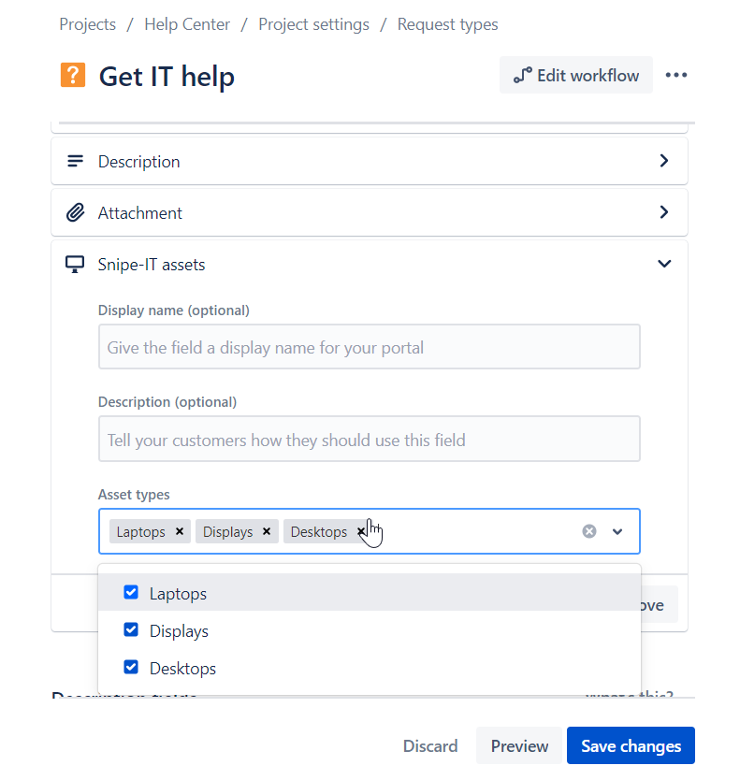740x780 pixels.
Task: Click the Edit workflow button
Action: (x=575, y=75)
